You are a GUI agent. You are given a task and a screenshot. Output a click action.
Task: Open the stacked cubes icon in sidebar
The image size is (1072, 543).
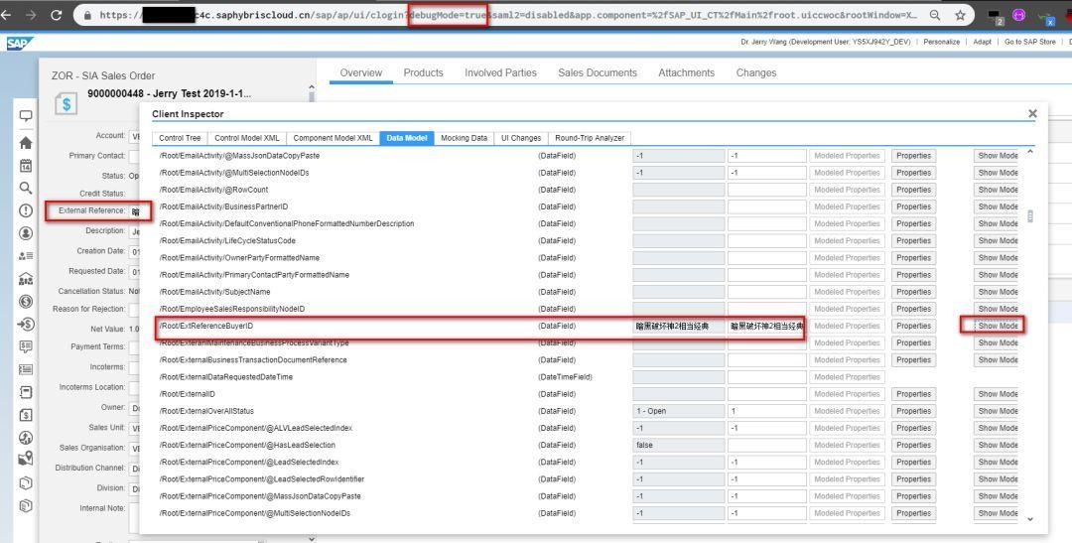point(25,506)
